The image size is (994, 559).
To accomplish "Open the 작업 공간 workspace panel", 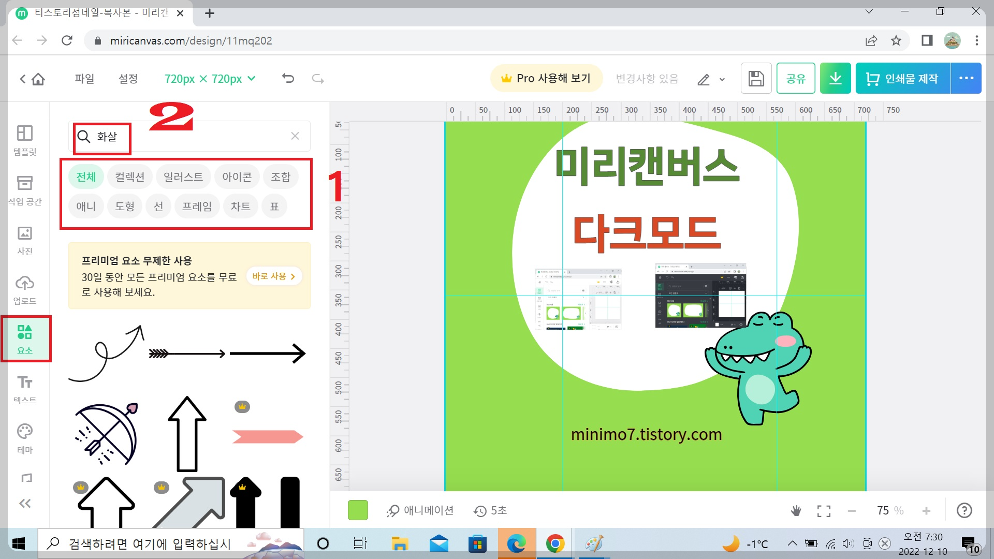I will (25, 190).
